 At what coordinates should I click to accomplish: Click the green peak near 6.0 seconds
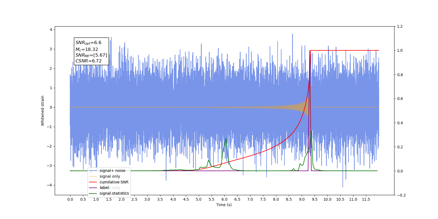tap(226, 139)
